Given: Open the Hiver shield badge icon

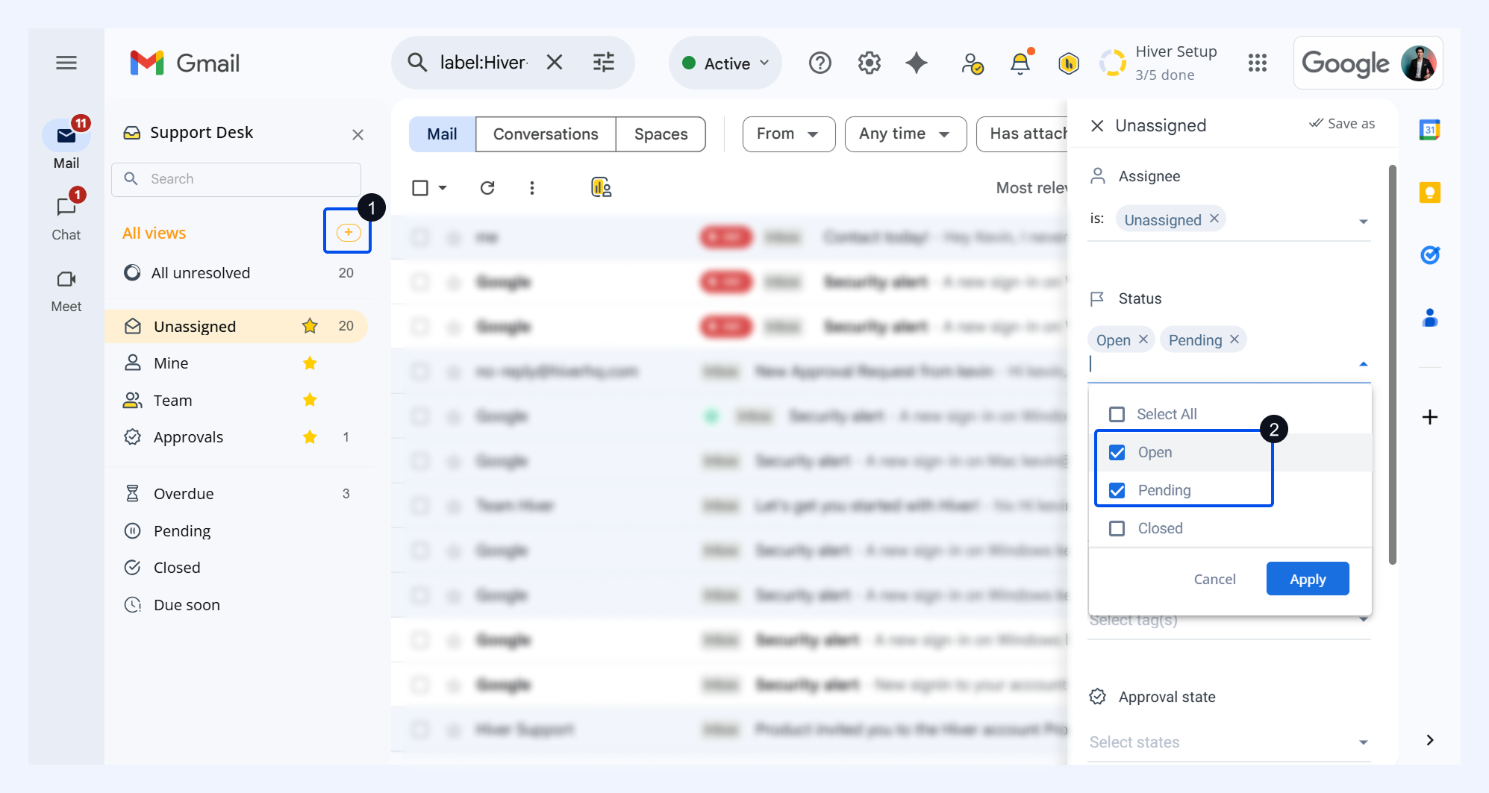Looking at the screenshot, I should (x=1069, y=64).
